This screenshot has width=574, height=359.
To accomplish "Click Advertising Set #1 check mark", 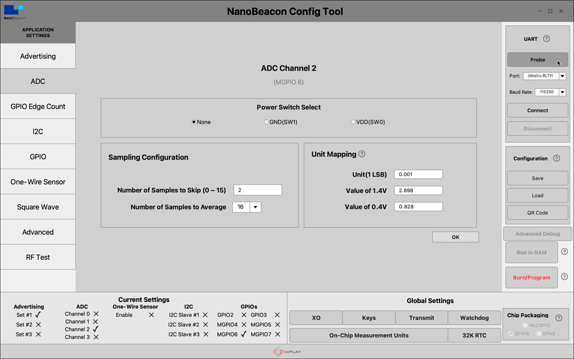I will [38, 315].
